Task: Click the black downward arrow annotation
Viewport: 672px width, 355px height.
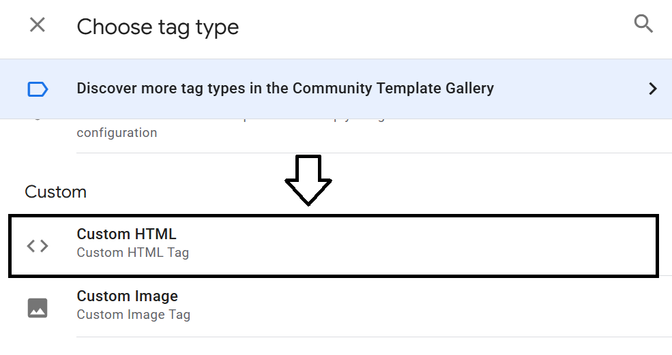Action: coord(308,181)
